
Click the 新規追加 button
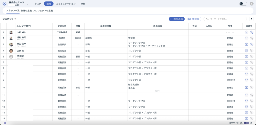click(x=176, y=19)
